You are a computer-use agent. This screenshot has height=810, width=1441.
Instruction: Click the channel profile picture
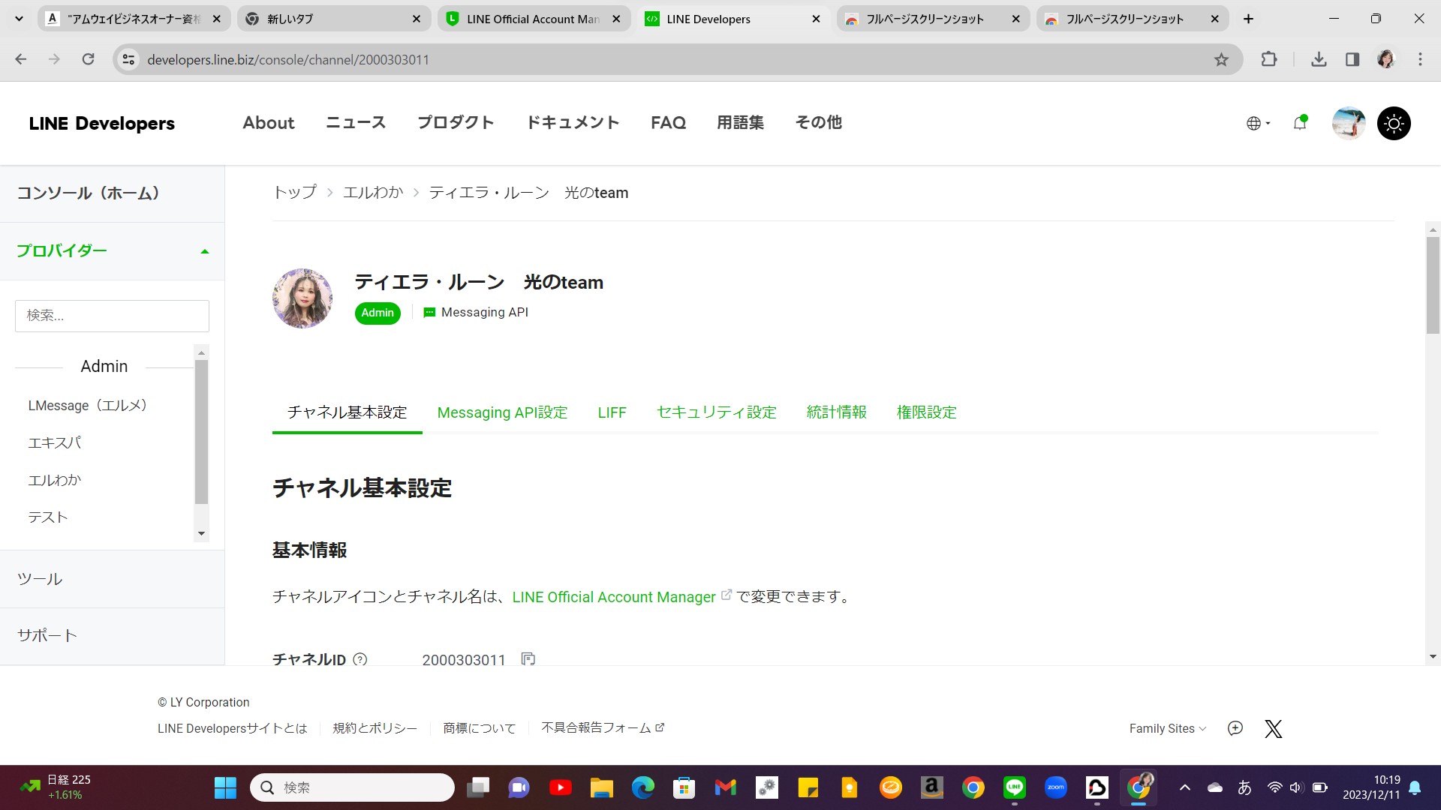(x=302, y=298)
